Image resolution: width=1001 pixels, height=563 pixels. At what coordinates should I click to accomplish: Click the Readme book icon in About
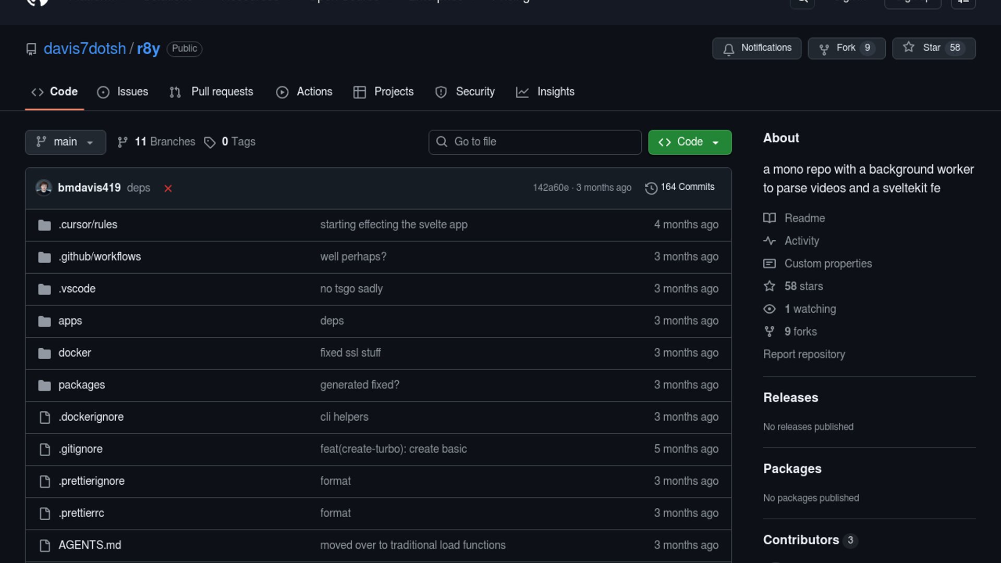coord(770,218)
